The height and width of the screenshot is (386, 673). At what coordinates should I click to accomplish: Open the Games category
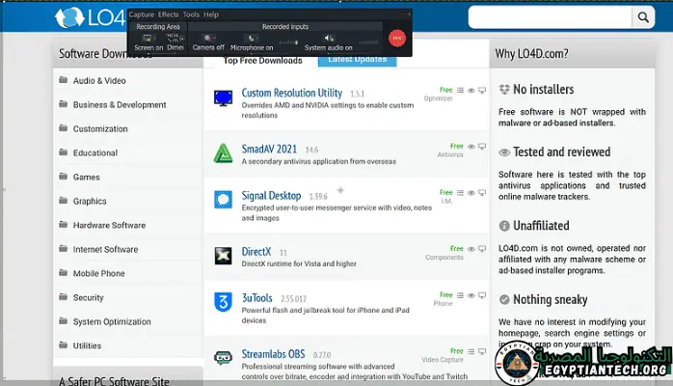click(x=86, y=177)
